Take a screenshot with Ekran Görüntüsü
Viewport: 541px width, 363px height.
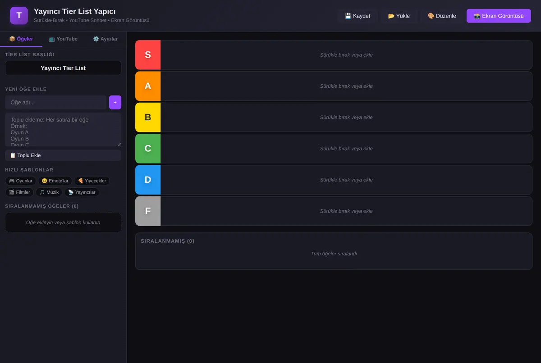click(499, 16)
